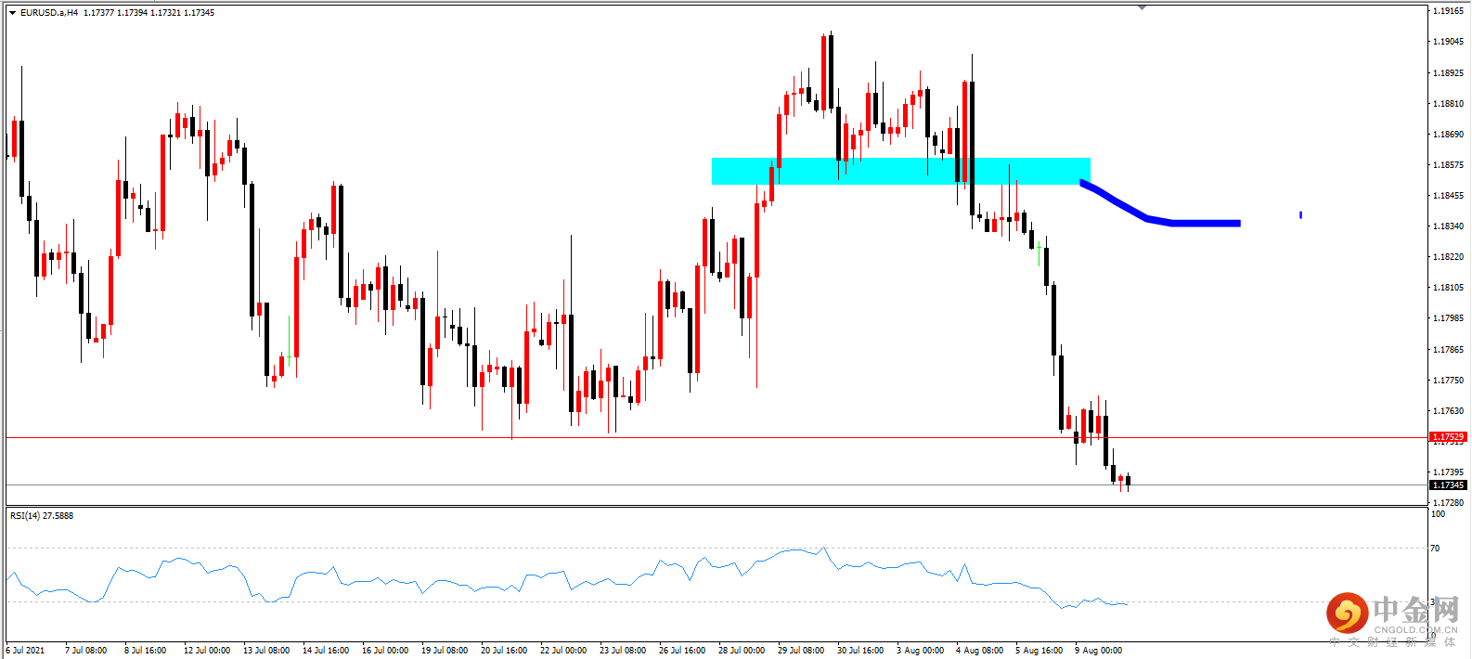The image size is (1472, 659).
Task: Click the 1.18105 price axis label
Action: [1448, 287]
